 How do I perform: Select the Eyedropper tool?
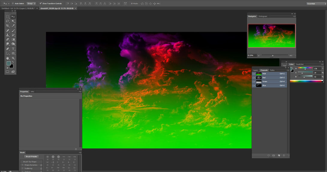click(13, 26)
